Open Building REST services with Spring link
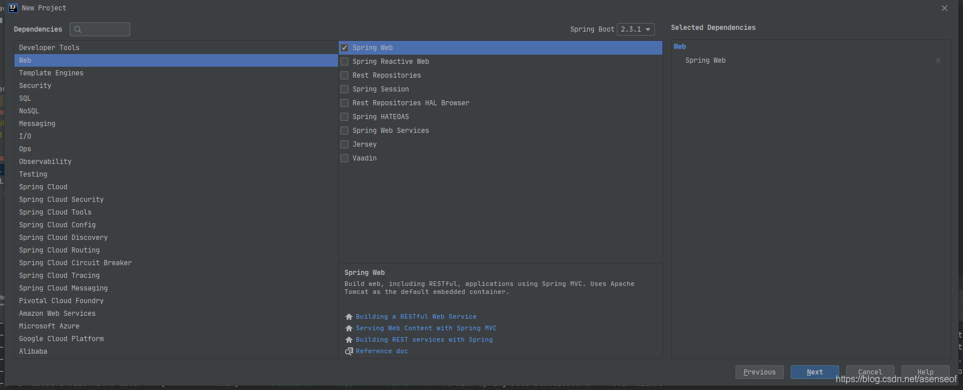The height and width of the screenshot is (390, 963). [x=424, y=340]
